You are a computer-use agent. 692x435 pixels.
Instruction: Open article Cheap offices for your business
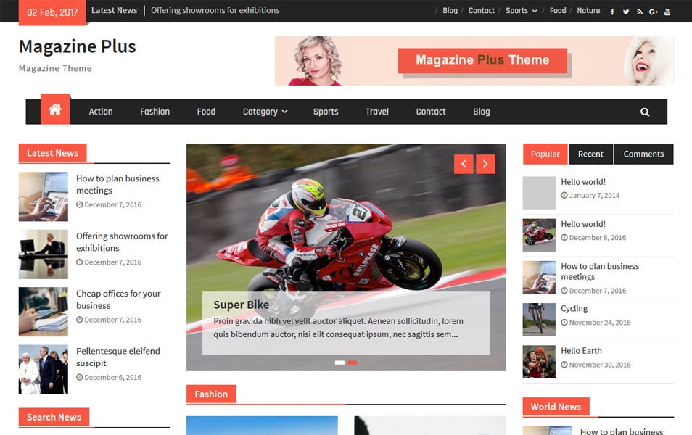[x=118, y=299]
